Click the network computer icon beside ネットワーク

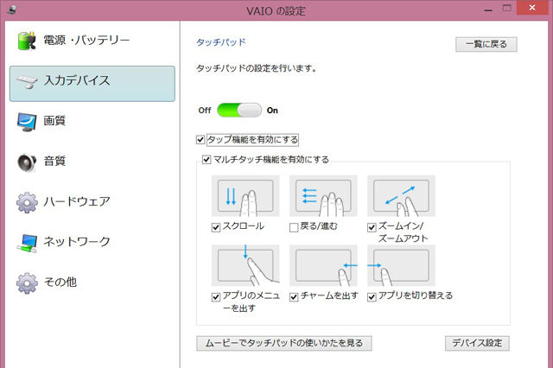(x=27, y=244)
